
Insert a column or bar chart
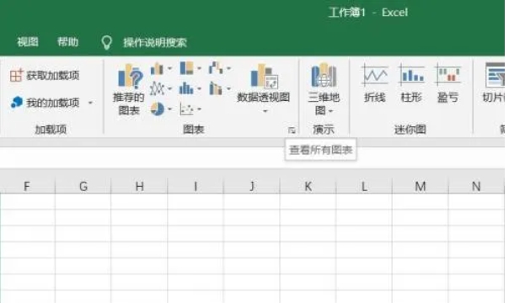pyautogui.click(x=157, y=68)
